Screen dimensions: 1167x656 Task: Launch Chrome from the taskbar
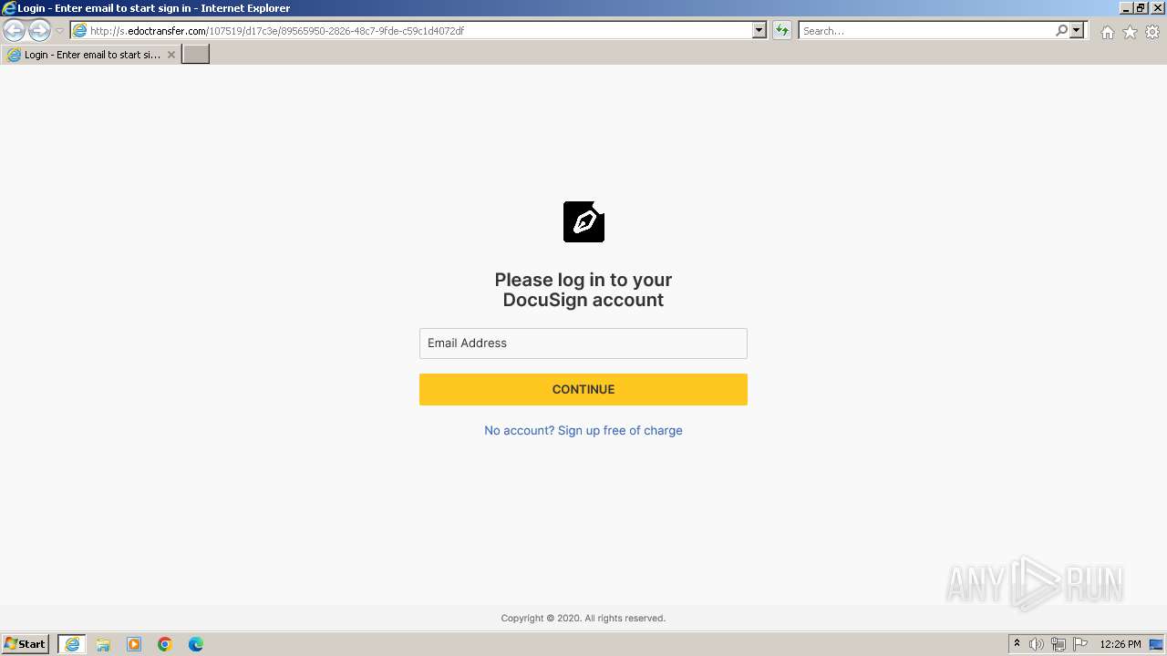point(165,644)
